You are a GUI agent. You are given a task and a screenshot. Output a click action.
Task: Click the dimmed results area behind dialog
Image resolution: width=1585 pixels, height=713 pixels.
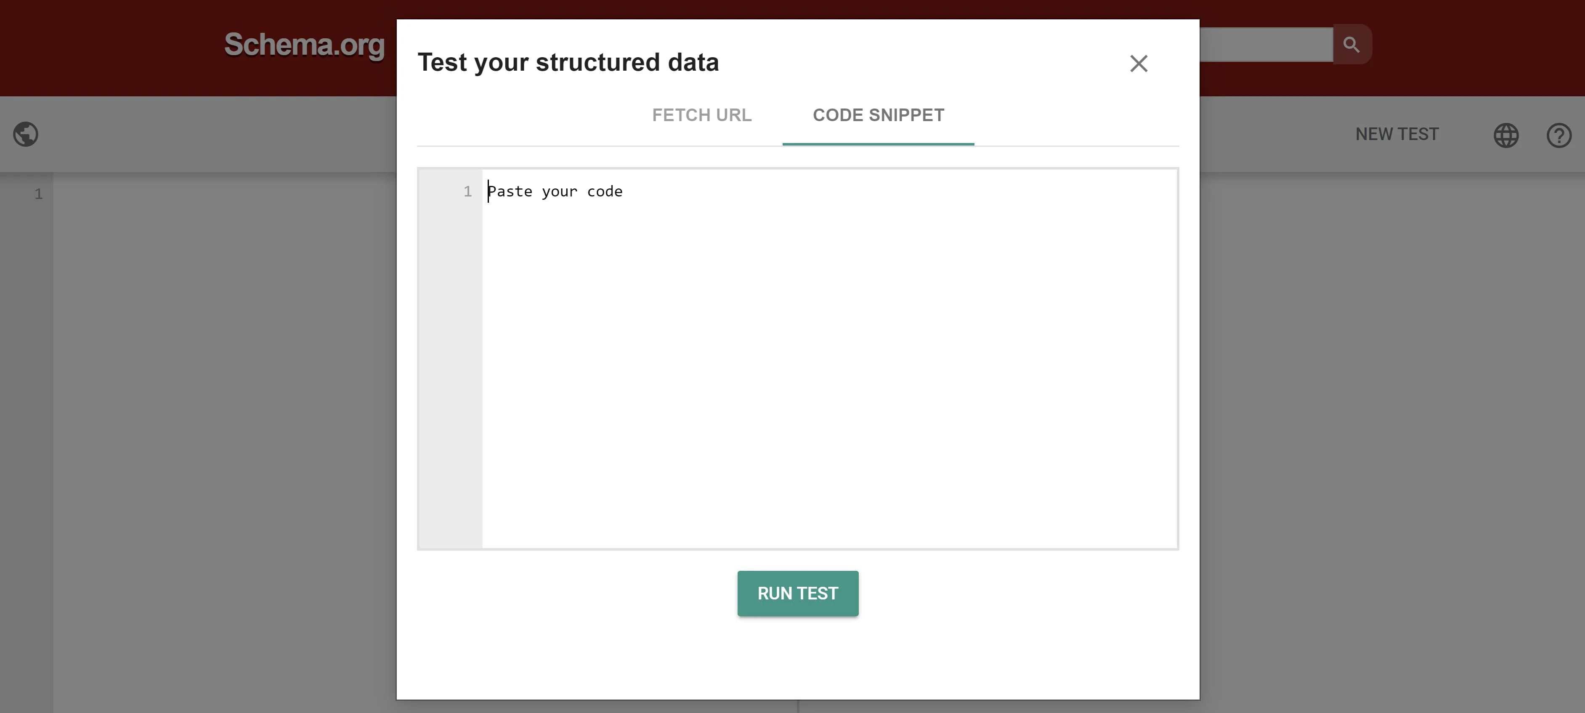1391,431
